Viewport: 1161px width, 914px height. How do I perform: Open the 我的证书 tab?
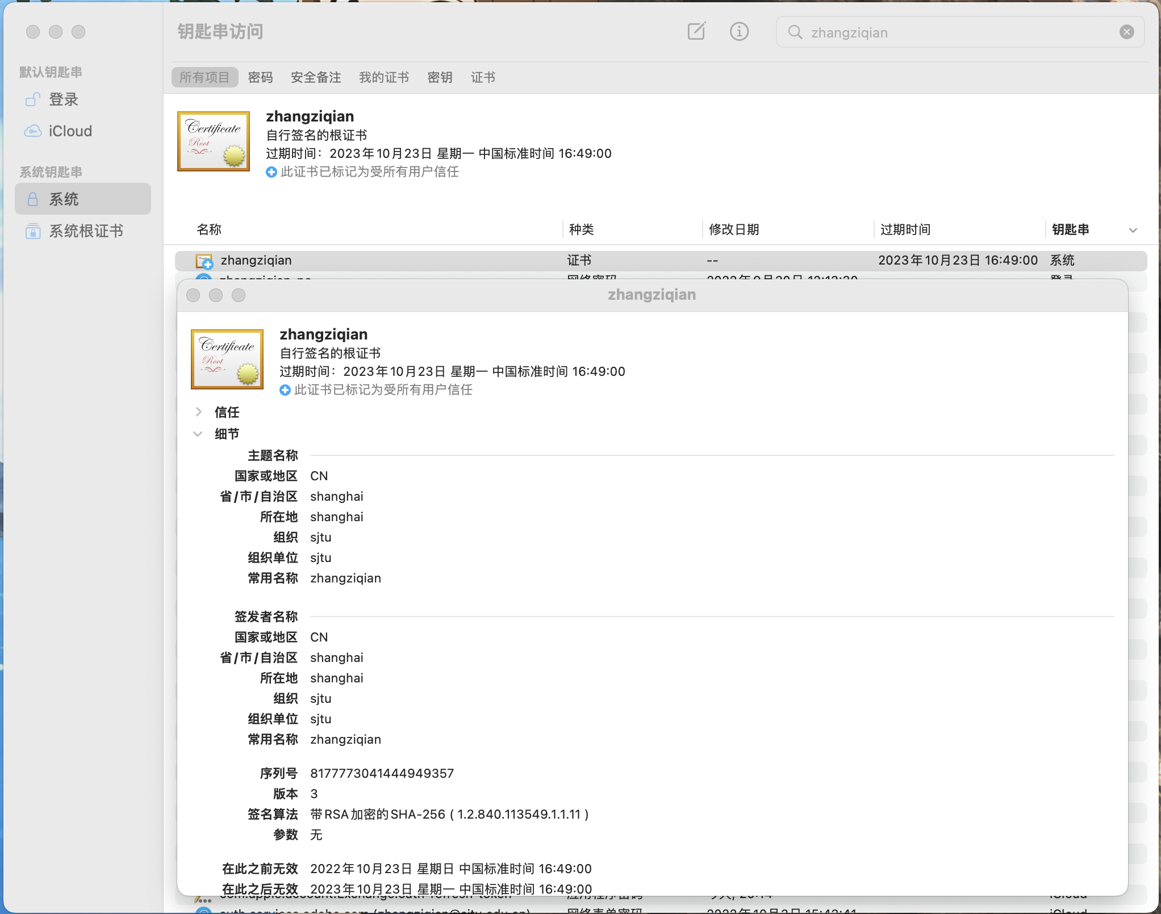(383, 77)
